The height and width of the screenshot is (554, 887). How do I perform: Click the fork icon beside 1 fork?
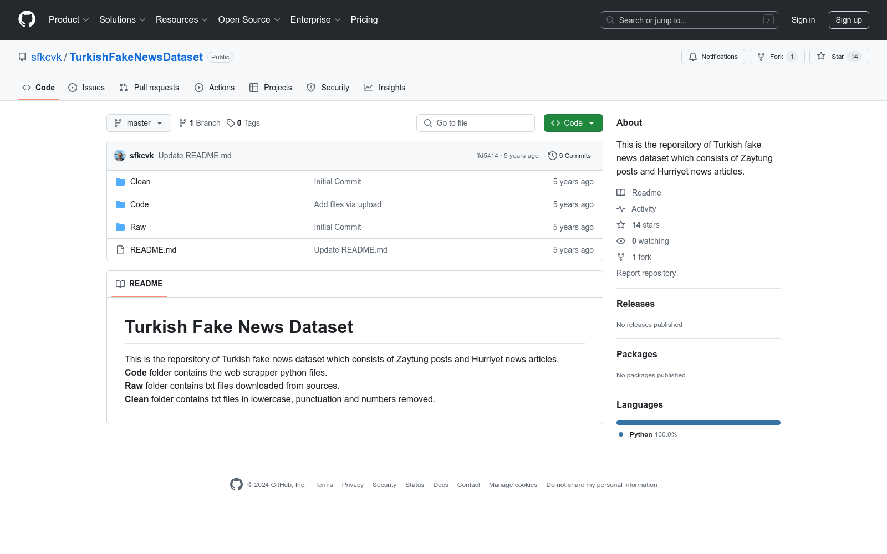tap(621, 257)
